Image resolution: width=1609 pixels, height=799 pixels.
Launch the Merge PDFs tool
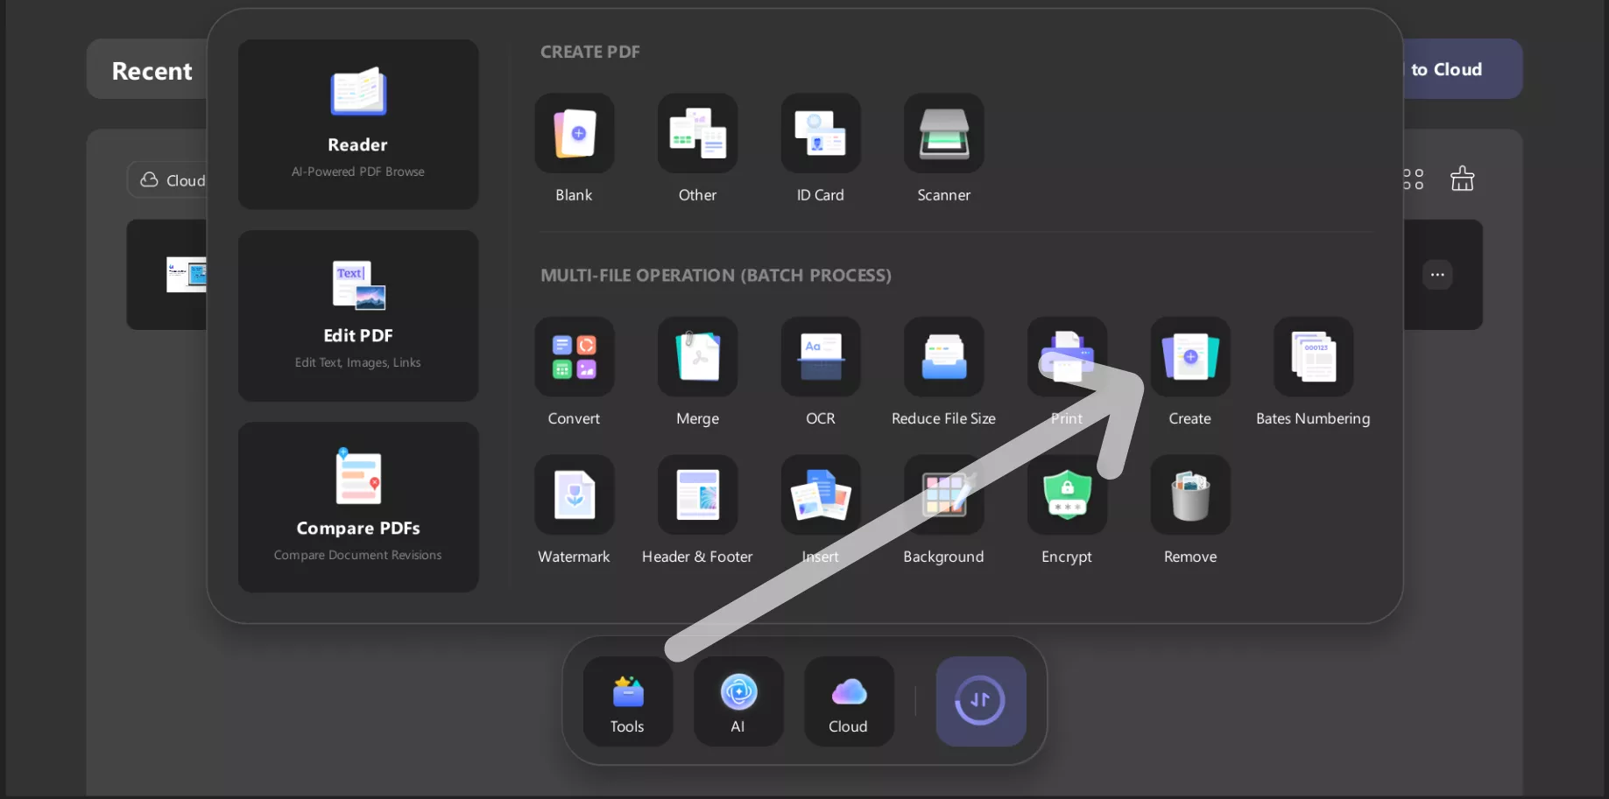(x=697, y=357)
